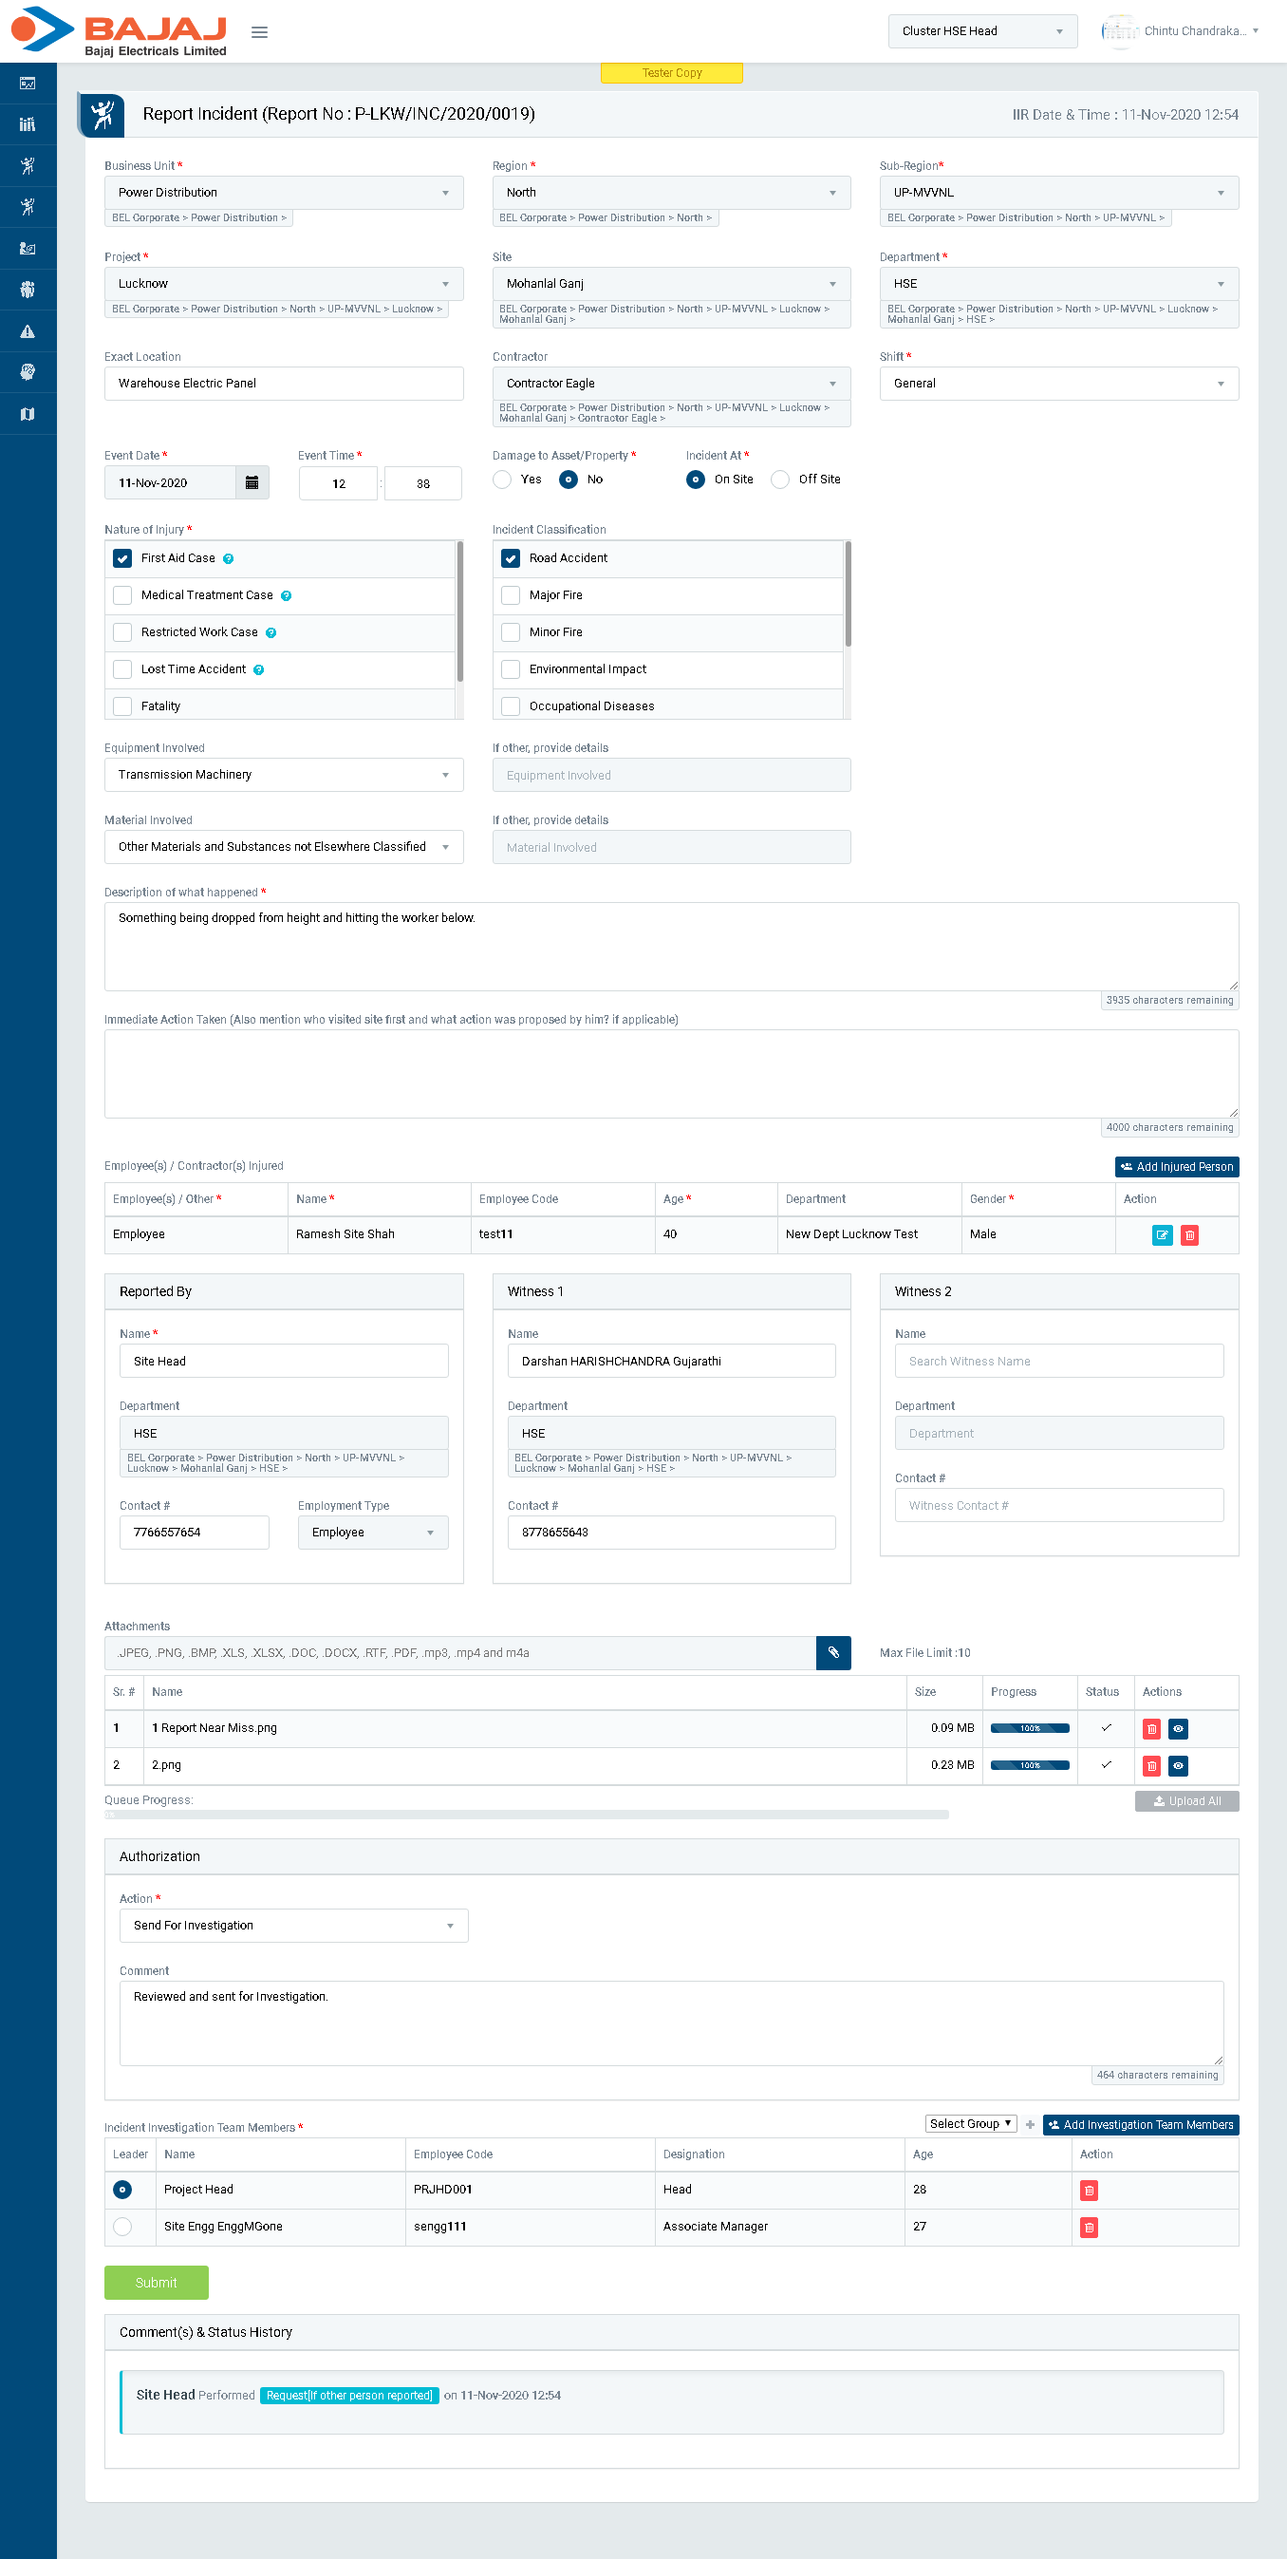Viewport: 1287px width, 2559px height.
Task: Delete the injured employee row
Action: 1188,1234
